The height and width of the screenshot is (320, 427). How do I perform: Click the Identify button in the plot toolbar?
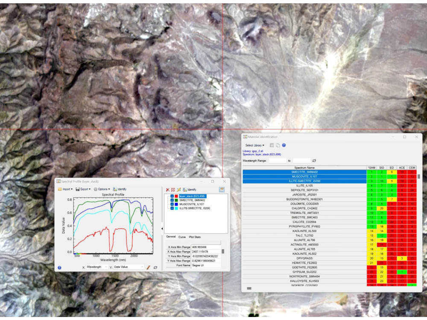click(x=120, y=189)
